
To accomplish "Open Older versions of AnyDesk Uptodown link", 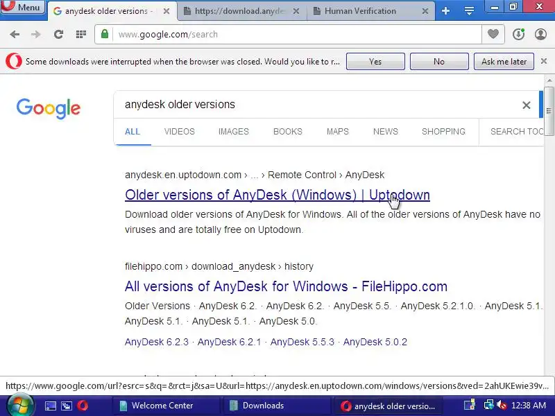I will click(x=277, y=195).
